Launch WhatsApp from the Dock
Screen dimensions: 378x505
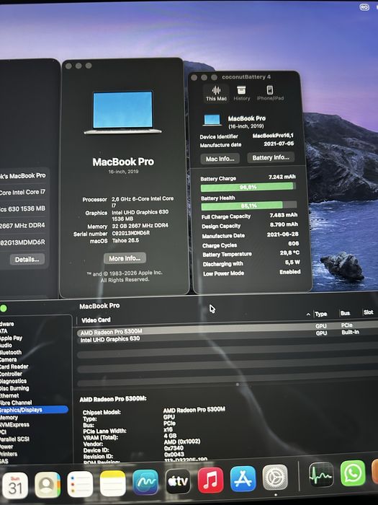[353, 473]
